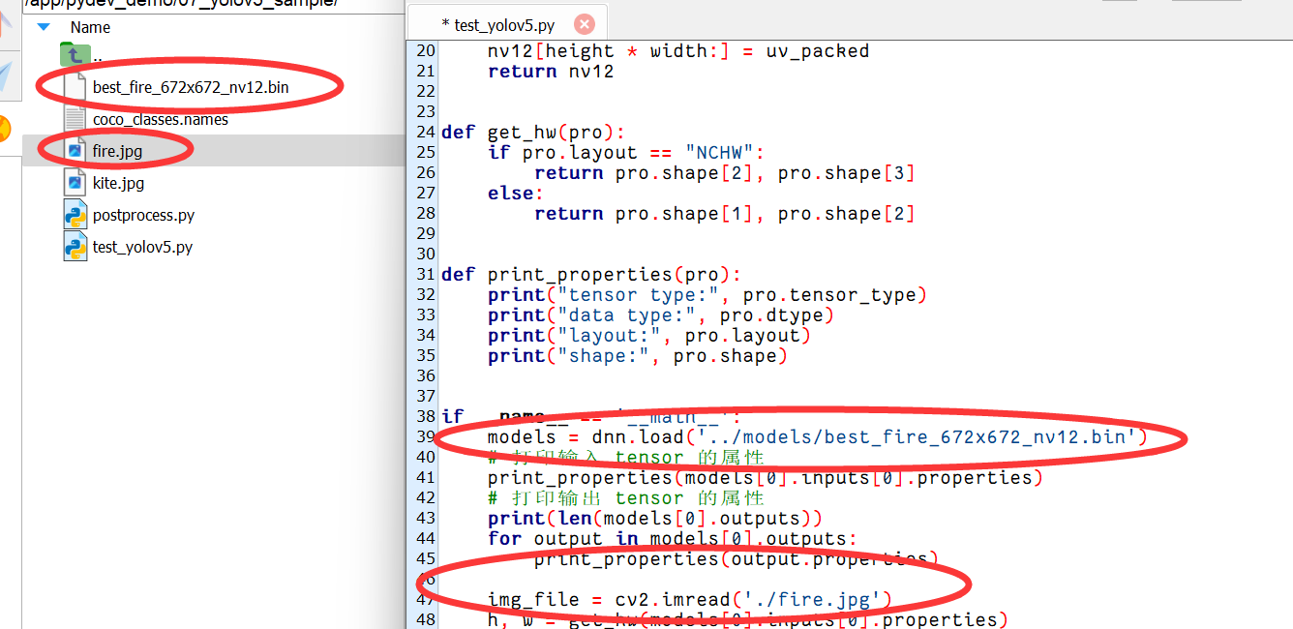Collapse the blue triangle beside Name header
The image size is (1293, 629).
[x=44, y=27]
